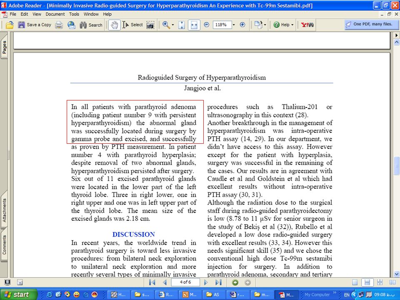The width and height of the screenshot is (400, 300).
Task: Open the View menu
Action: pos(37,14)
